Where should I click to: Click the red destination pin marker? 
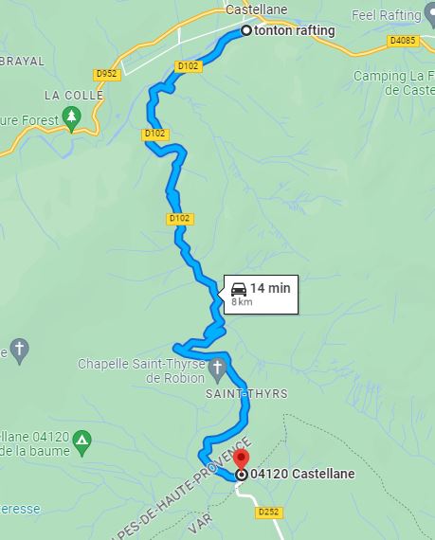point(242,459)
